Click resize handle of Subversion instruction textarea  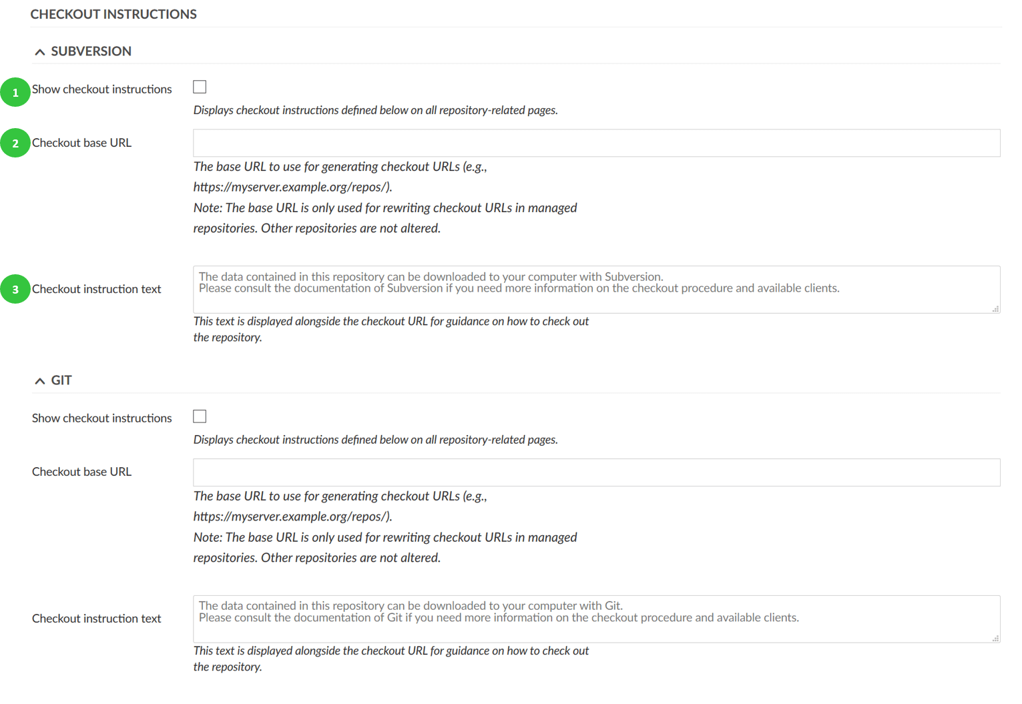pyautogui.click(x=995, y=309)
